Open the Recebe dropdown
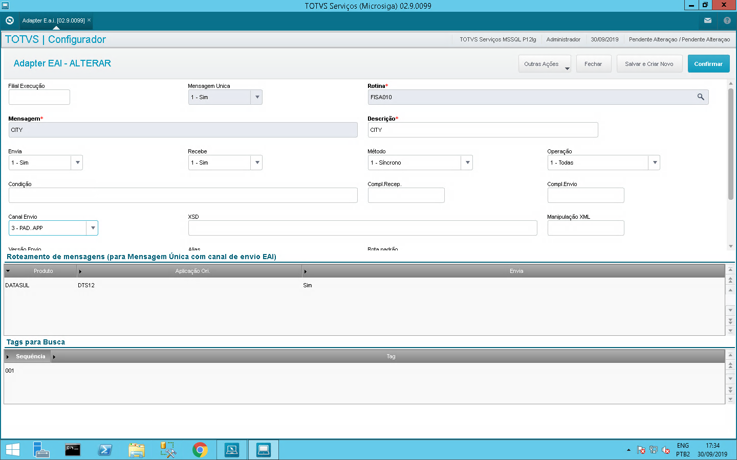The height and width of the screenshot is (460, 737). click(x=257, y=163)
